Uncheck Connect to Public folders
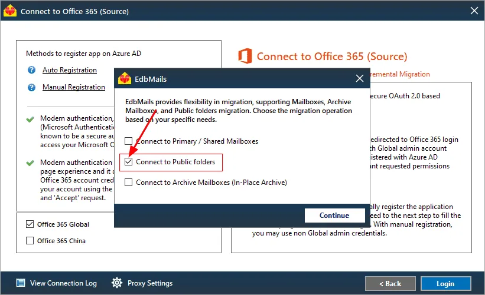The width and height of the screenshot is (485, 295). [128, 161]
